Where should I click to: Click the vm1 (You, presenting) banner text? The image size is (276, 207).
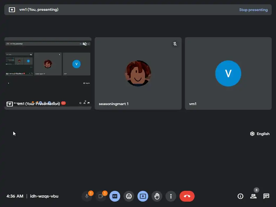39,10
